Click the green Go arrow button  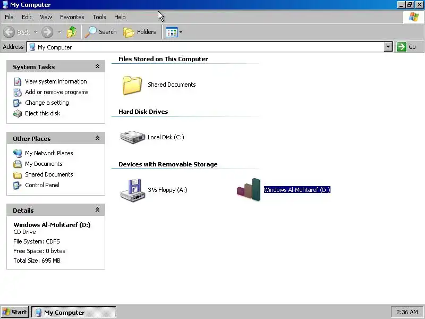pos(402,47)
